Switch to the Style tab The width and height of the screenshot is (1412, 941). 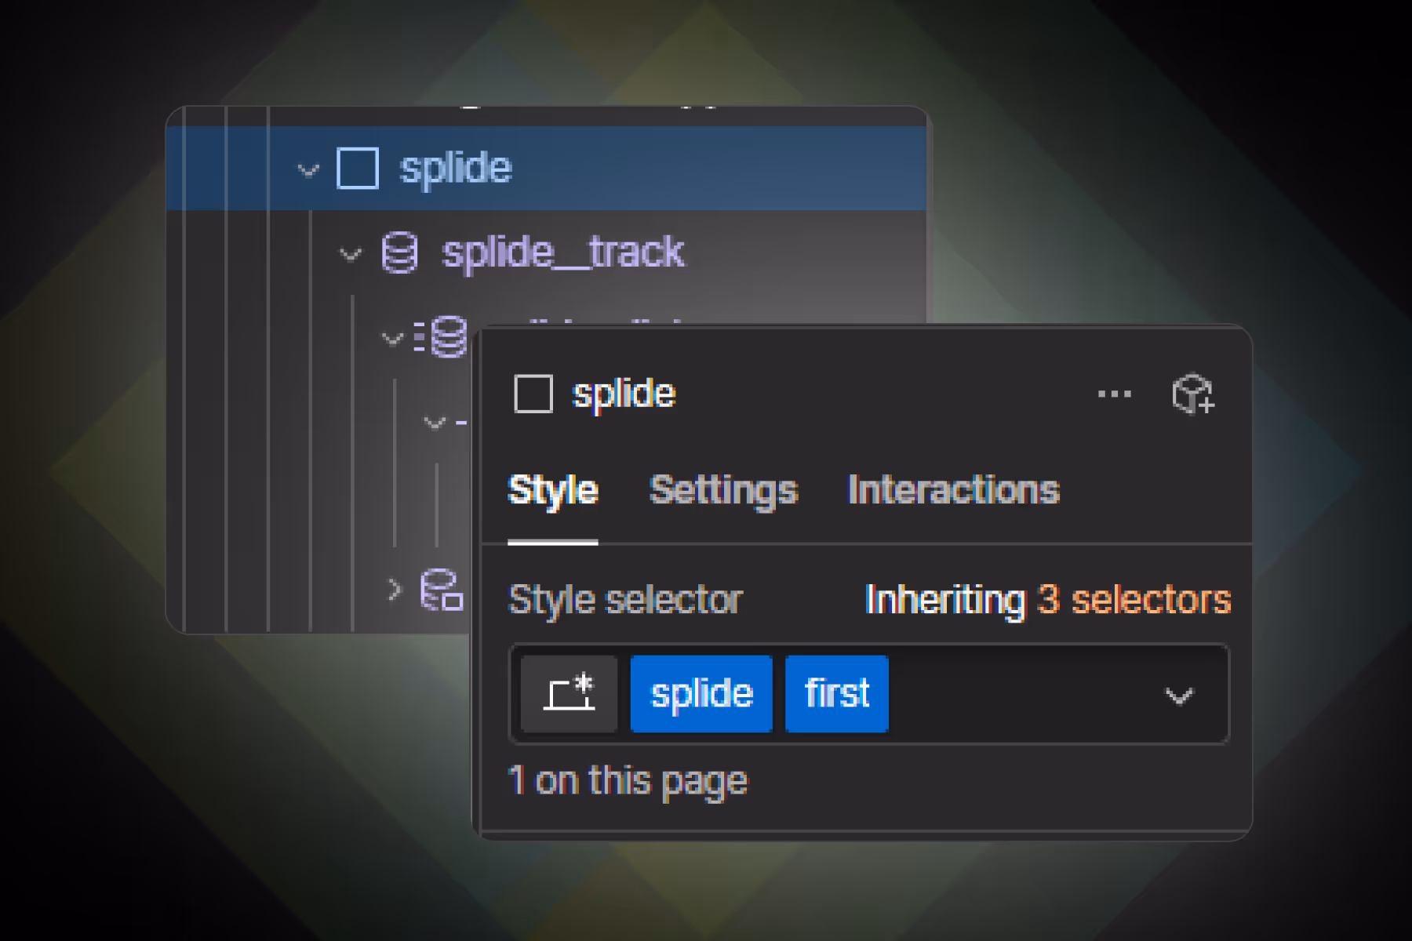[x=553, y=492]
